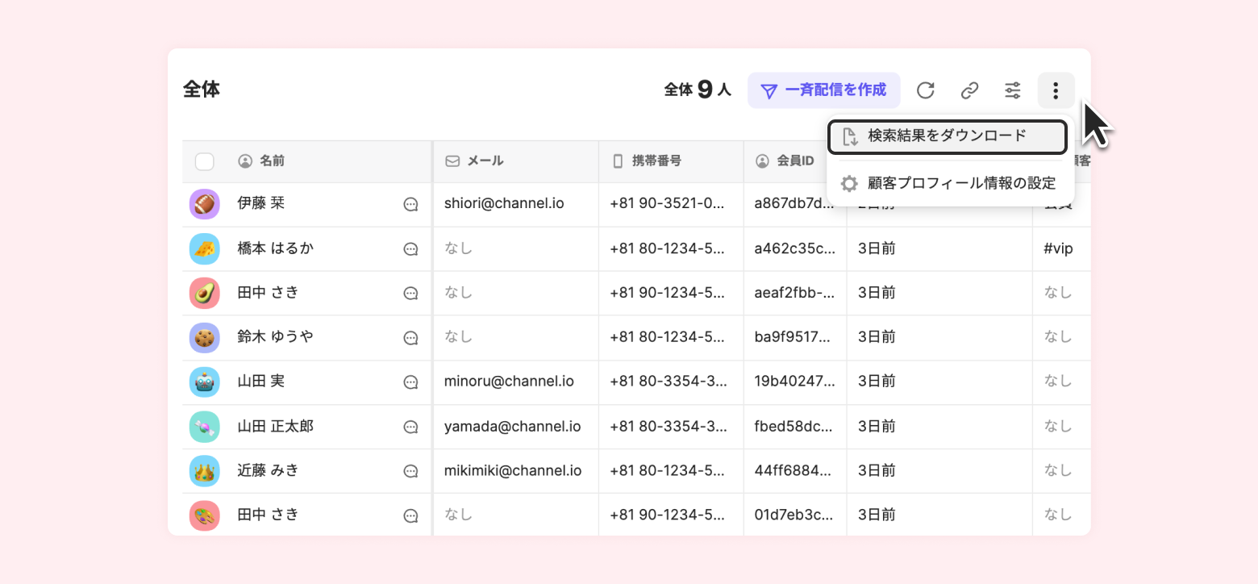Toggle the select-all checkbox in header
1258x584 pixels.
coord(205,161)
